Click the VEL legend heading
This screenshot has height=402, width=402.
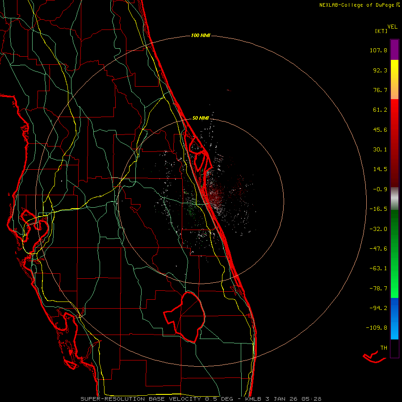[392, 26]
